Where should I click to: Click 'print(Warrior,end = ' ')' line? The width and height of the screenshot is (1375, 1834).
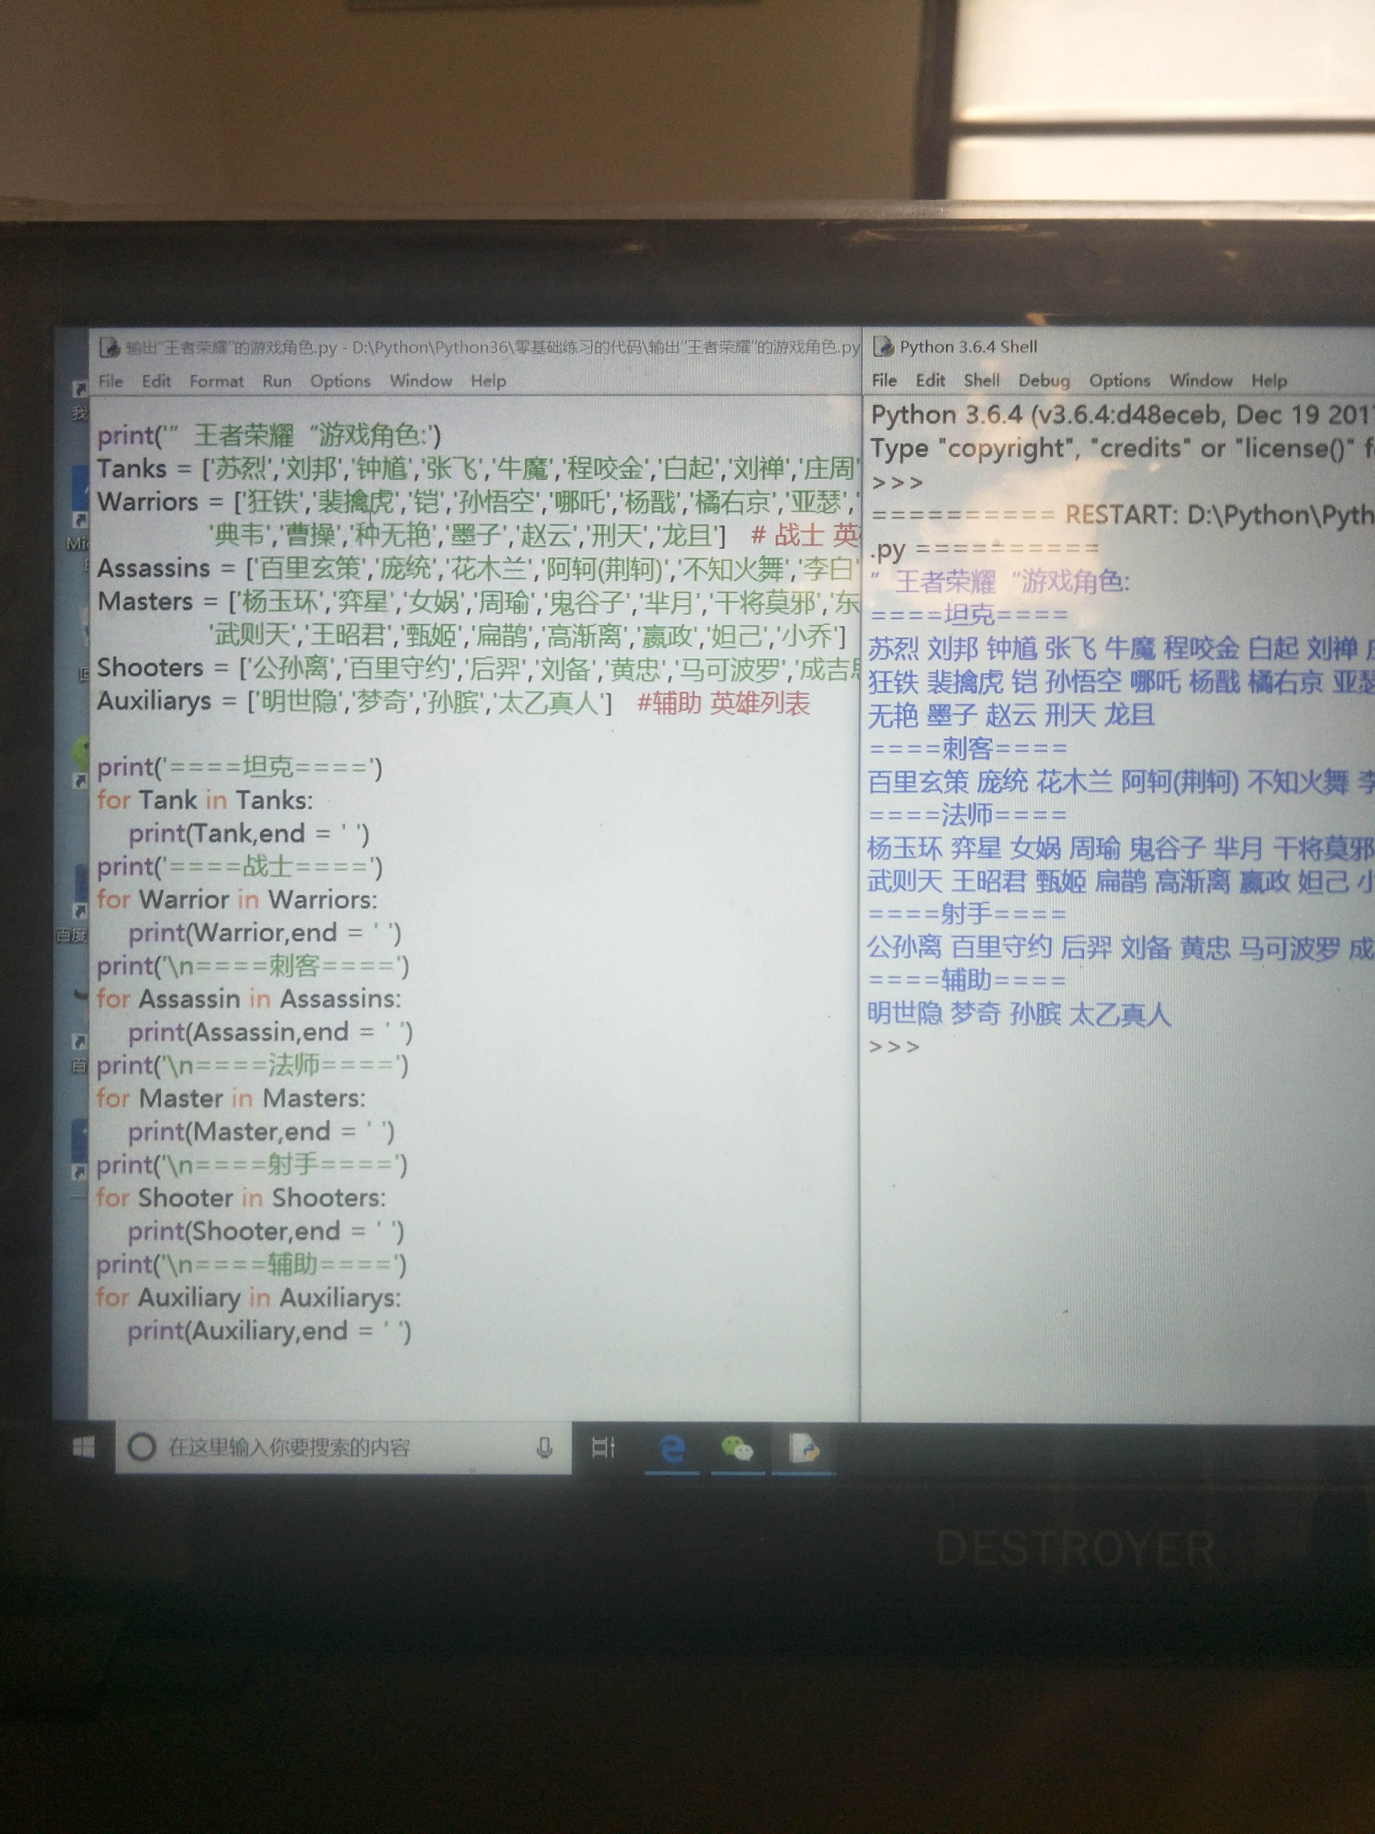[265, 933]
